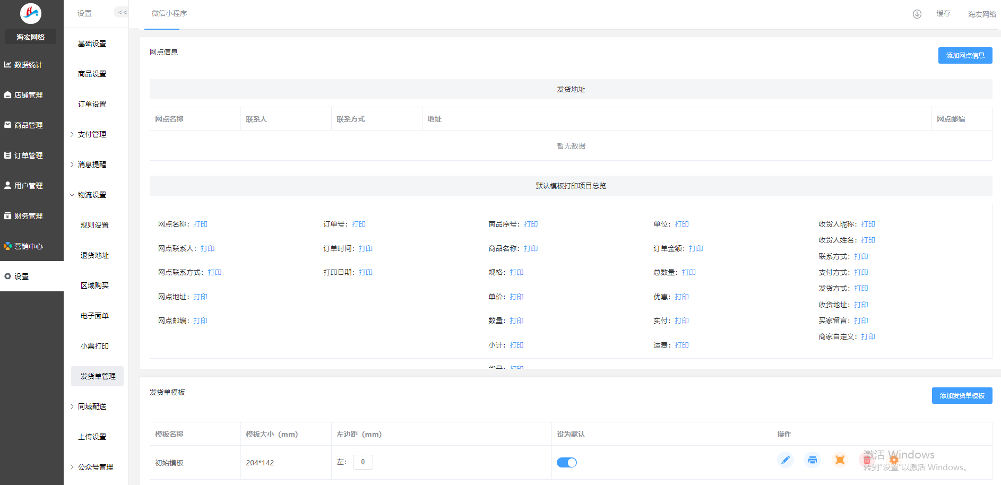The image size is (1001, 485).
Task: Toggle 打印 for 网点联系方式
Action: (x=214, y=272)
